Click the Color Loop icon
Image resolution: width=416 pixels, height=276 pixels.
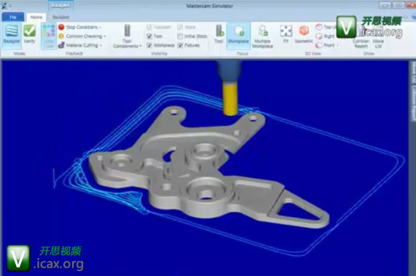point(49,36)
